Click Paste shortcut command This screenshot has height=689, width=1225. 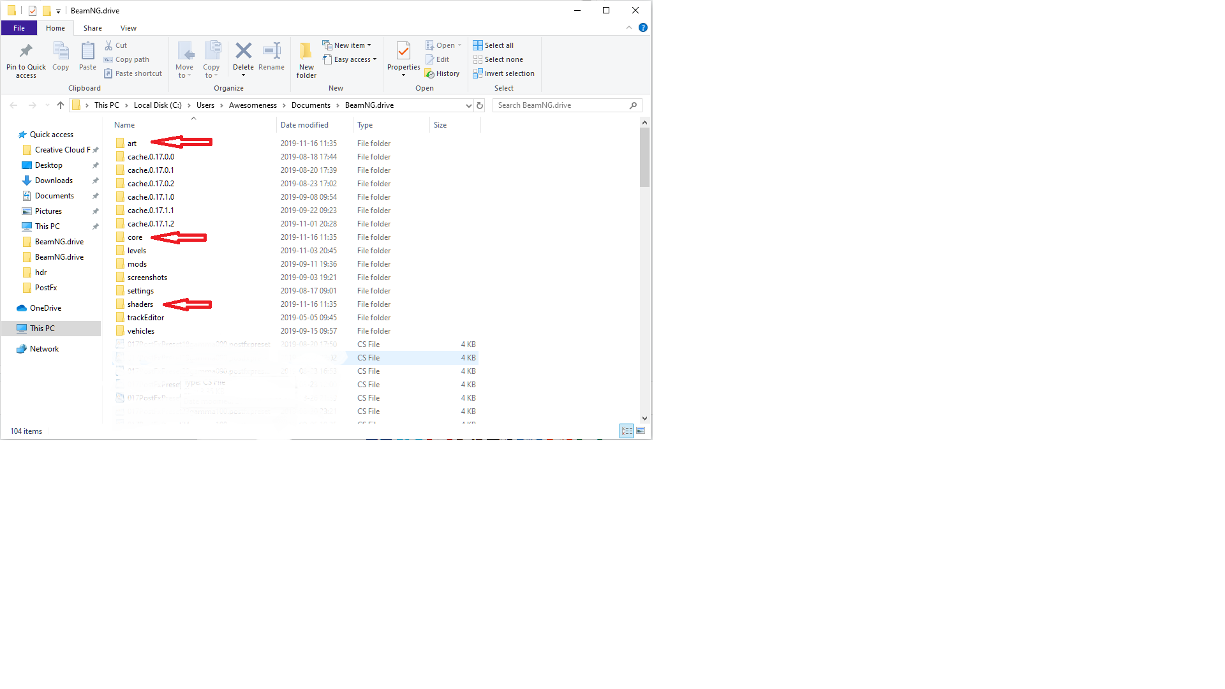(x=133, y=73)
